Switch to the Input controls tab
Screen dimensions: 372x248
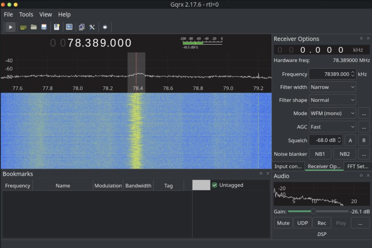point(288,166)
